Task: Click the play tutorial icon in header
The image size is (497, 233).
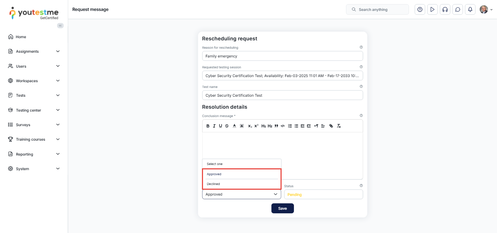Action: [432, 9]
